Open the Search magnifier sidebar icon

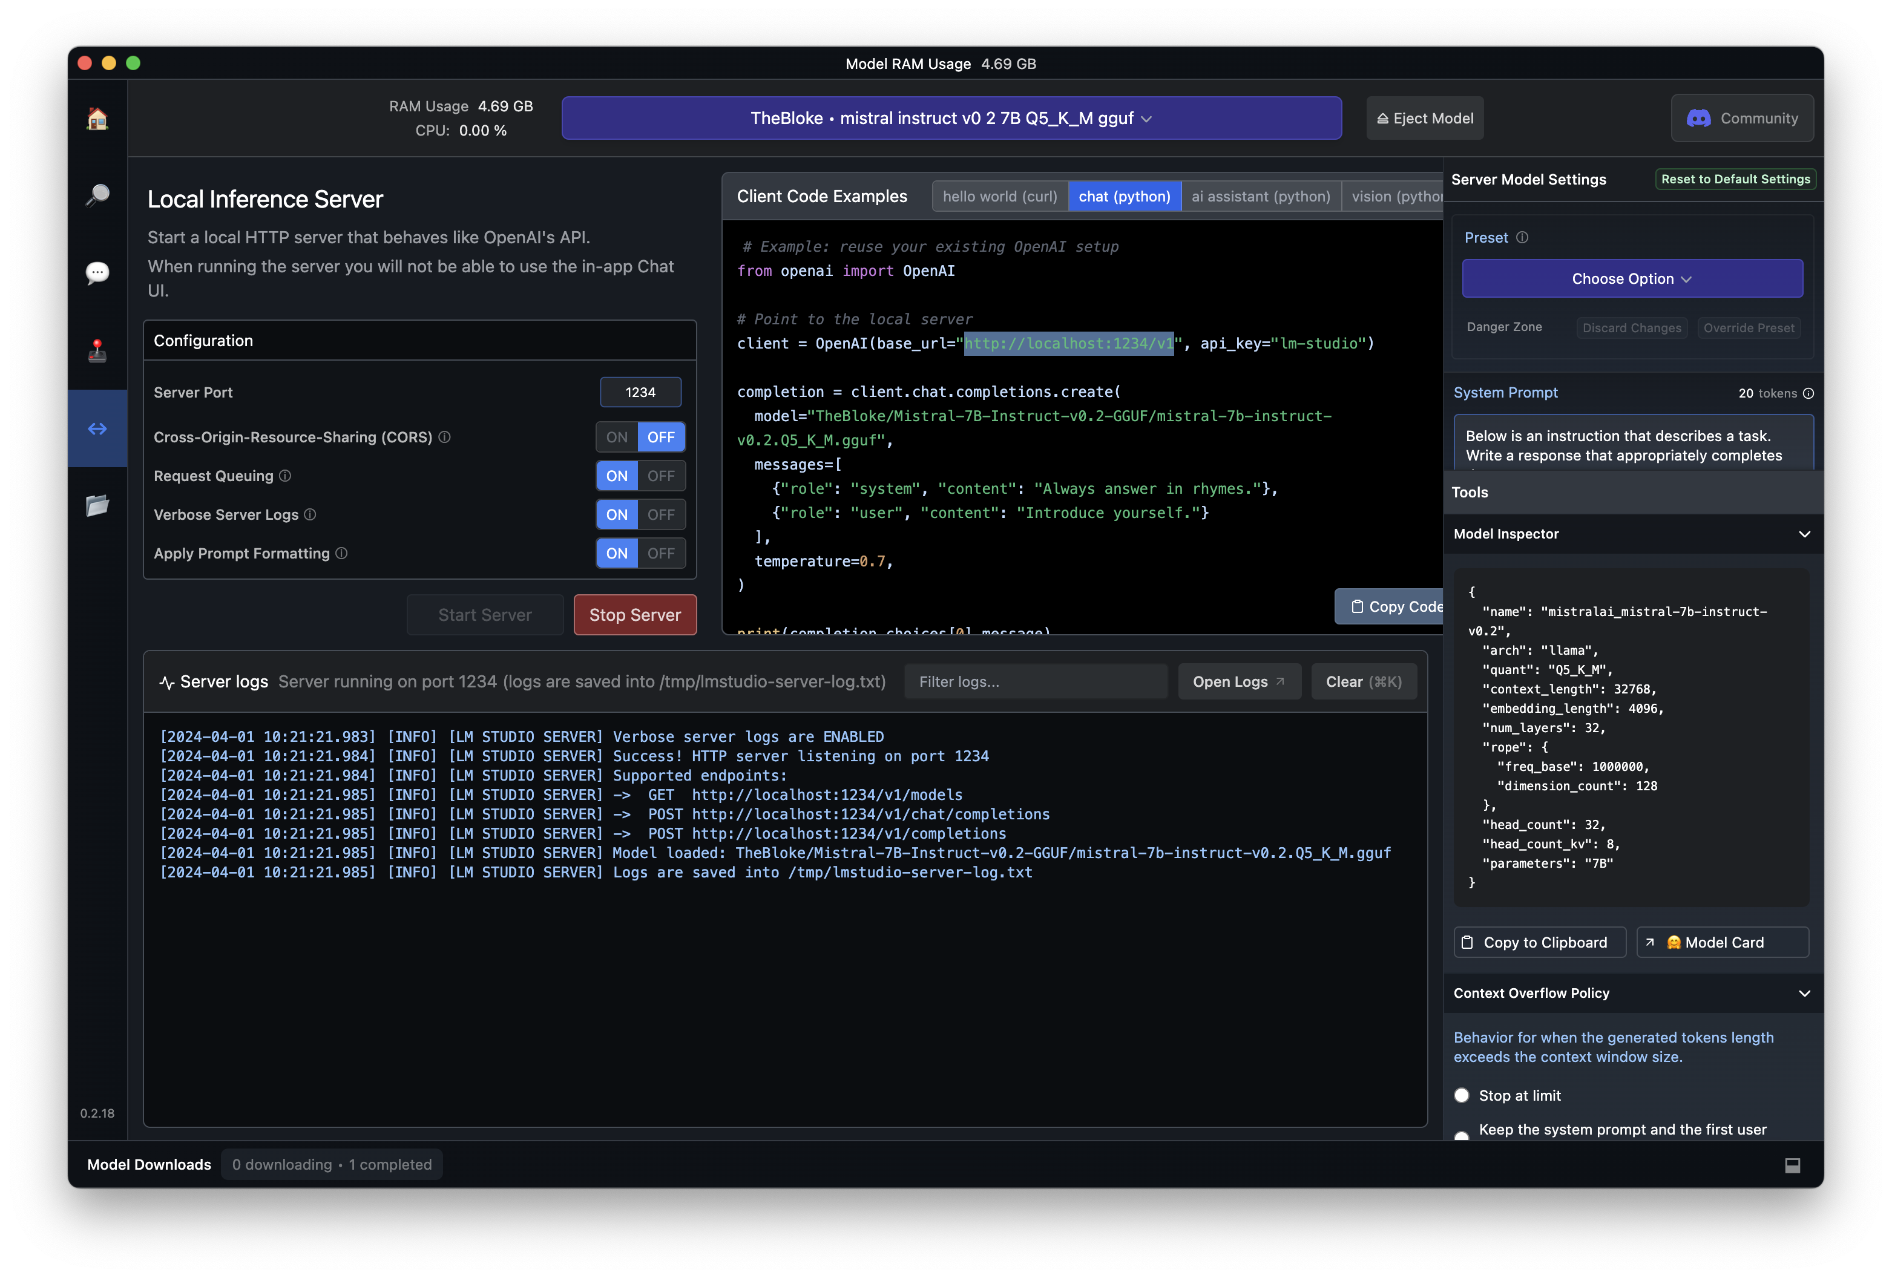(97, 195)
